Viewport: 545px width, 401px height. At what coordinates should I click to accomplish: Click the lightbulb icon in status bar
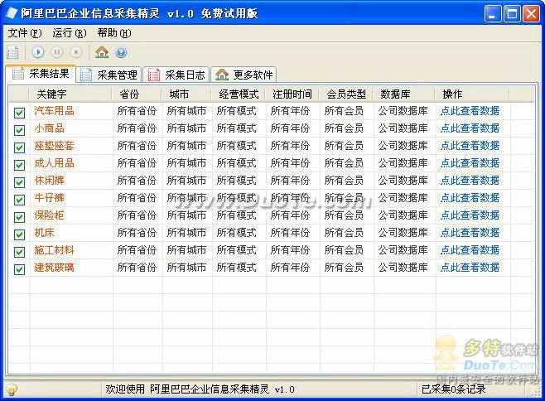pos(11,389)
